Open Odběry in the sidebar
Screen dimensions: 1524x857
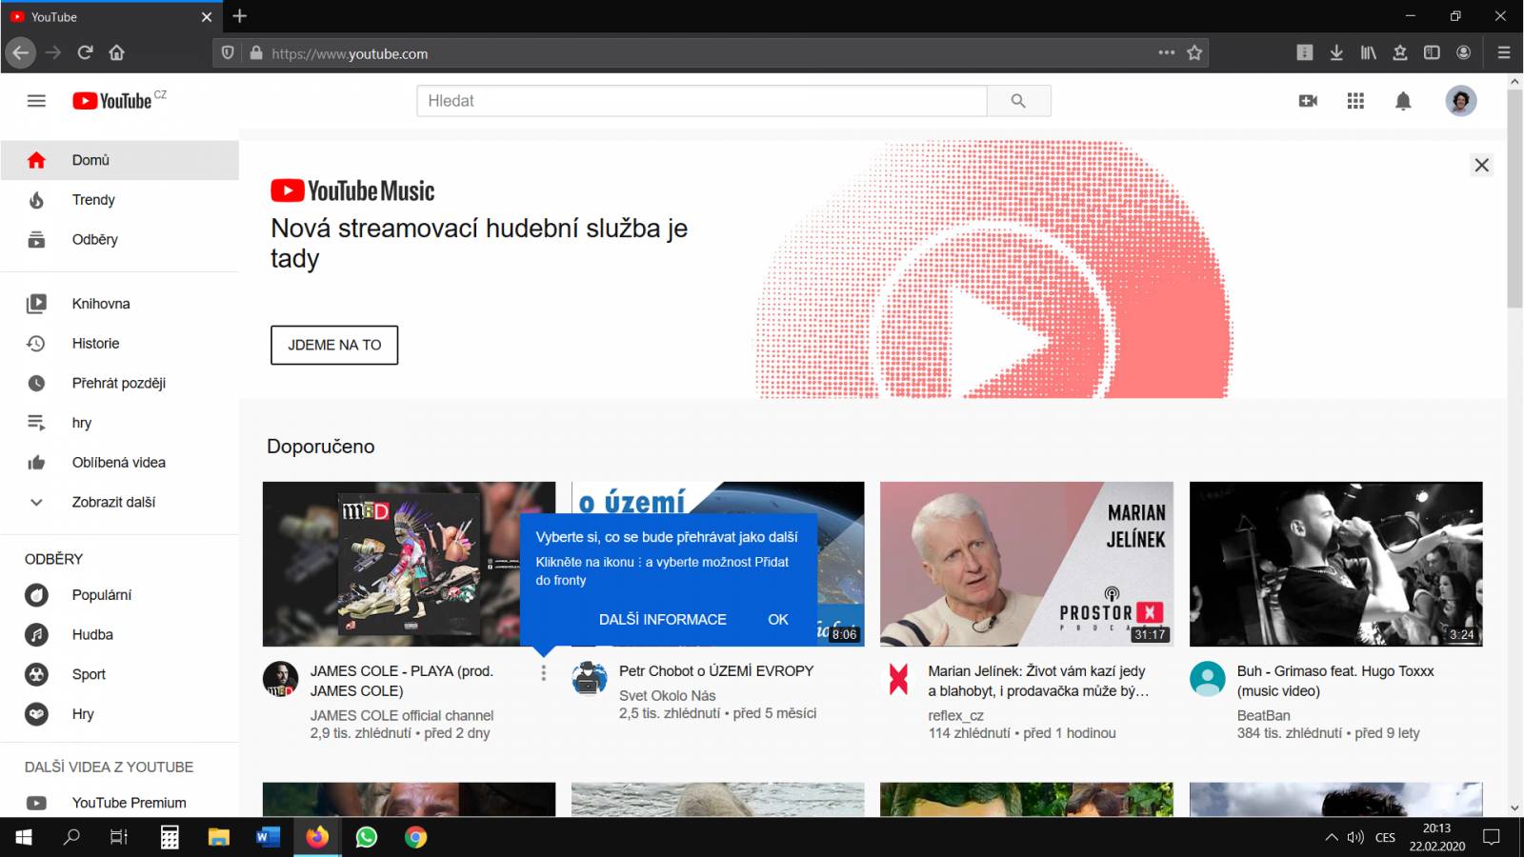(119, 240)
